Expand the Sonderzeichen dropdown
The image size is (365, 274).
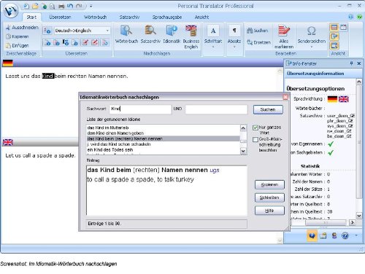coord(312,47)
